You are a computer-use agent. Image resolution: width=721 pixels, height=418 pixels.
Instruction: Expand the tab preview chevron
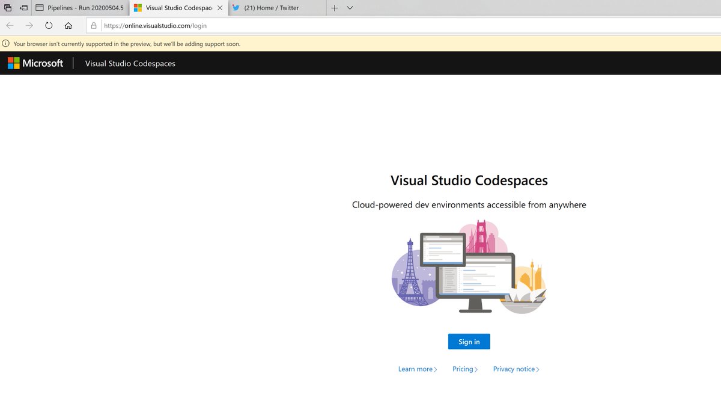350,8
